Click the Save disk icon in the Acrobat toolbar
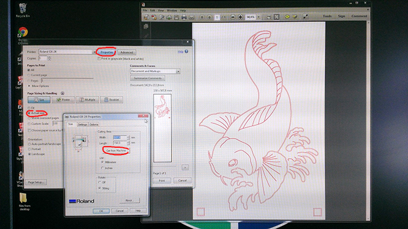The height and width of the screenshot is (229, 408). click(x=176, y=17)
